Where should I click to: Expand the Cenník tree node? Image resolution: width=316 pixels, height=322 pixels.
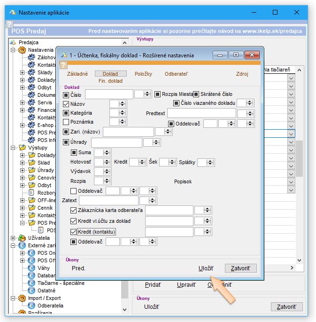coord(22,208)
